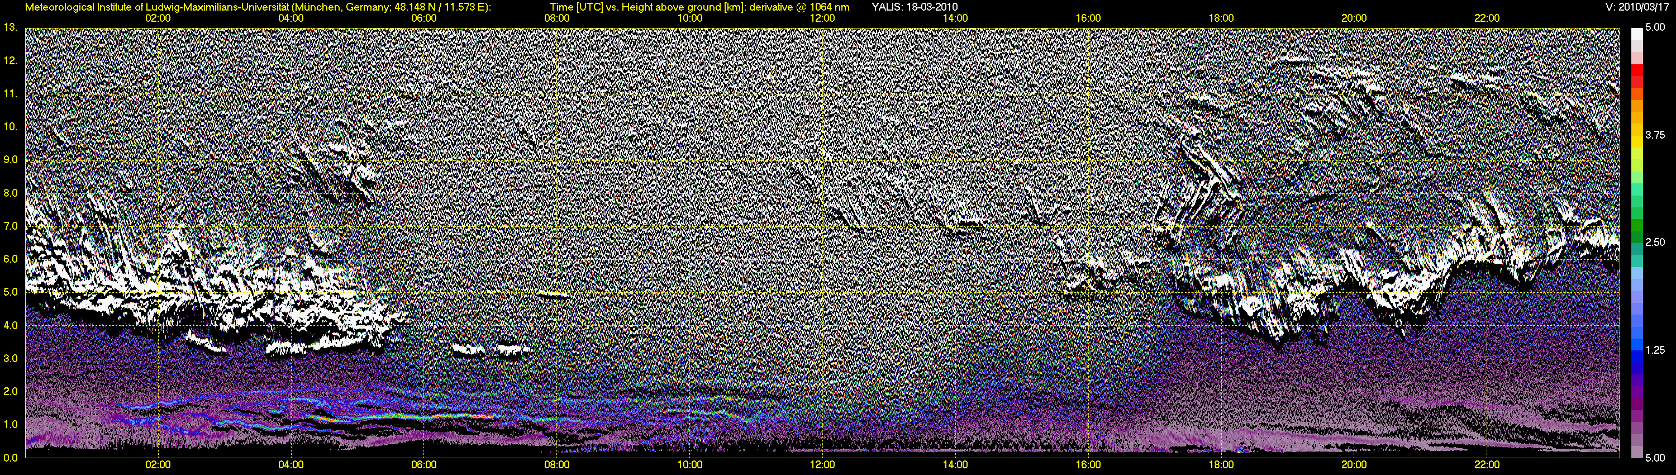The width and height of the screenshot is (1676, 475).
Task: Pick the 4.0 height axis label
Action: [11, 325]
